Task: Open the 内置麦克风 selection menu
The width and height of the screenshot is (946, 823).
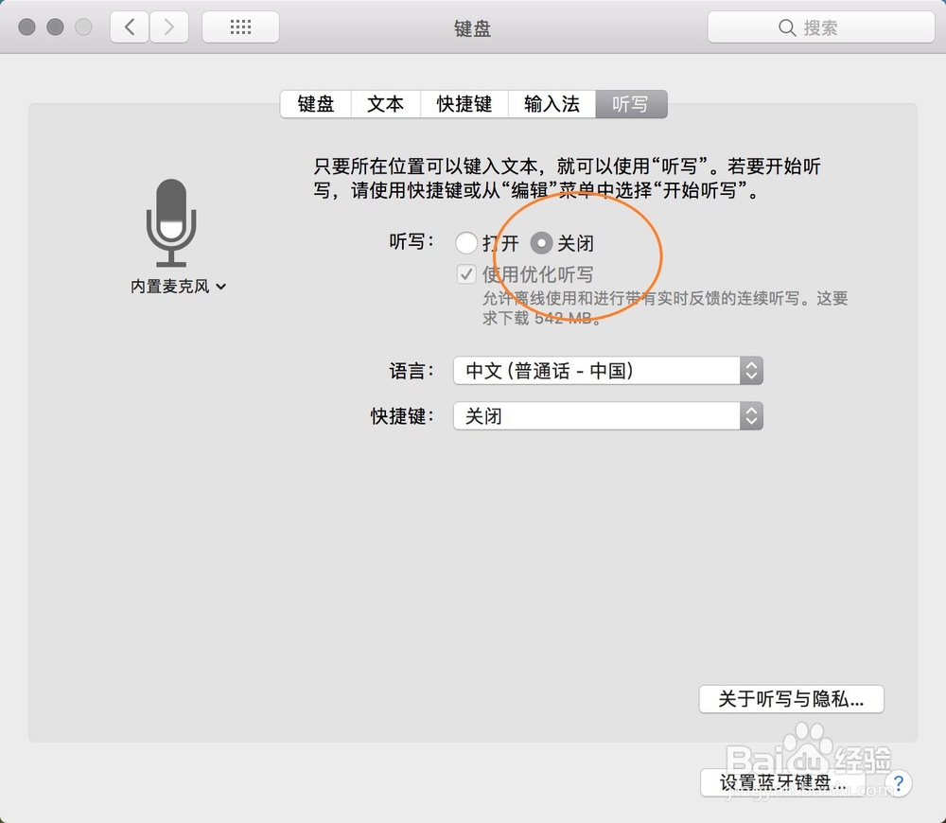Action: (x=178, y=286)
